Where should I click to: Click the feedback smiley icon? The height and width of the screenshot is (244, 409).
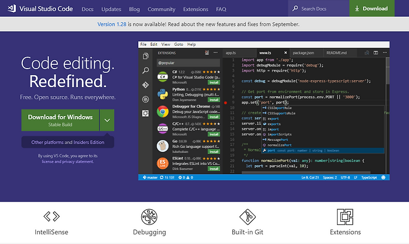click(x=383, y=178)
